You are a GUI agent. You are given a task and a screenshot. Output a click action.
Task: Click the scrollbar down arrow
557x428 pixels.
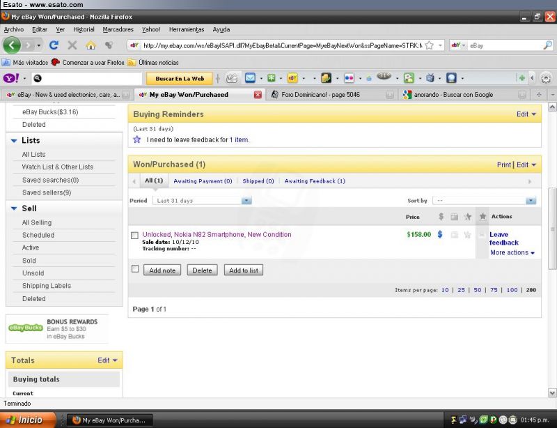(552, 392)
